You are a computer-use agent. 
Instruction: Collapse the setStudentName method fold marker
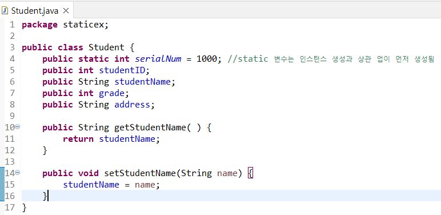point(18,173)
